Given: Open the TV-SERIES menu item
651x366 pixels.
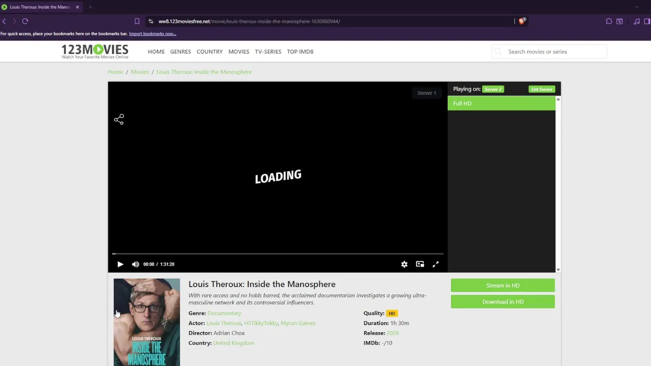Looking at the screenshot, I should point(268,51).
